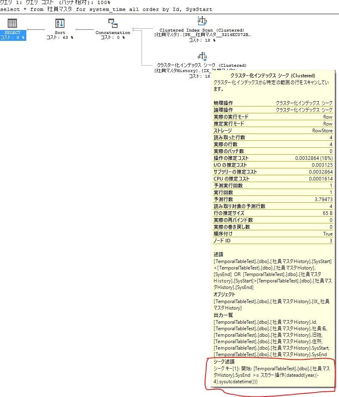Click the 実際のバッチ数 row
Screen dimensions: 339x397
(273, 151)
